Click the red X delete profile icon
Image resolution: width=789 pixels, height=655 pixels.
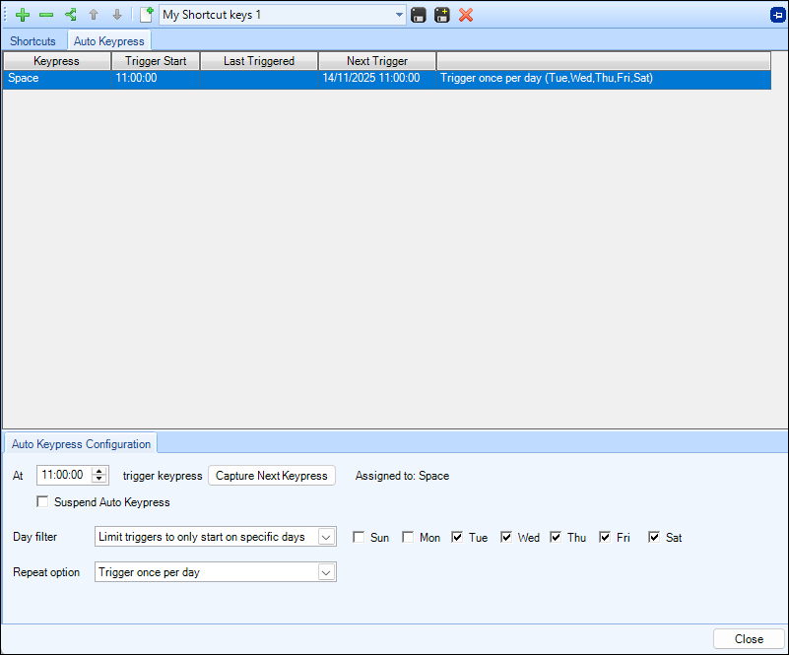point(466,15)
